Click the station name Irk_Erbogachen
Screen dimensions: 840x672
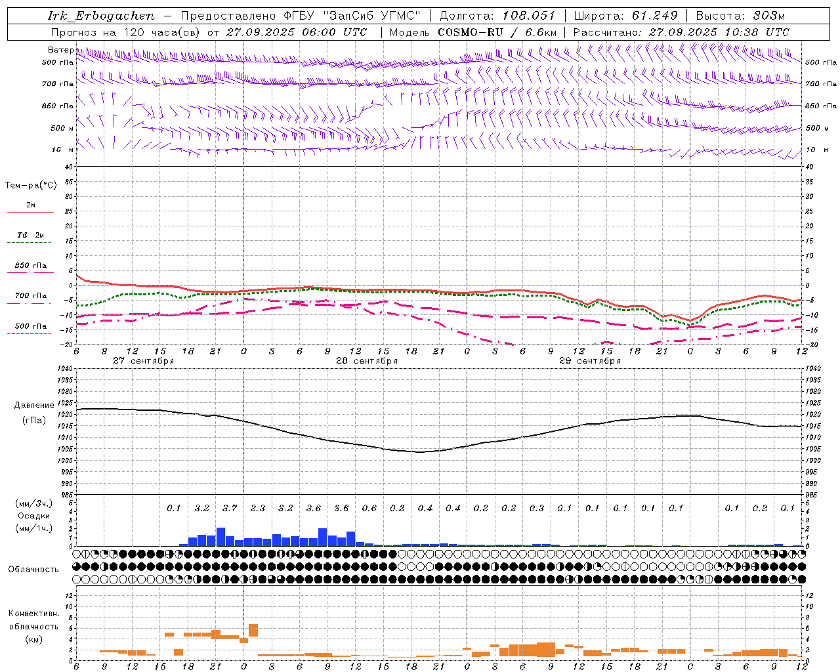click(x=101, y=16)
